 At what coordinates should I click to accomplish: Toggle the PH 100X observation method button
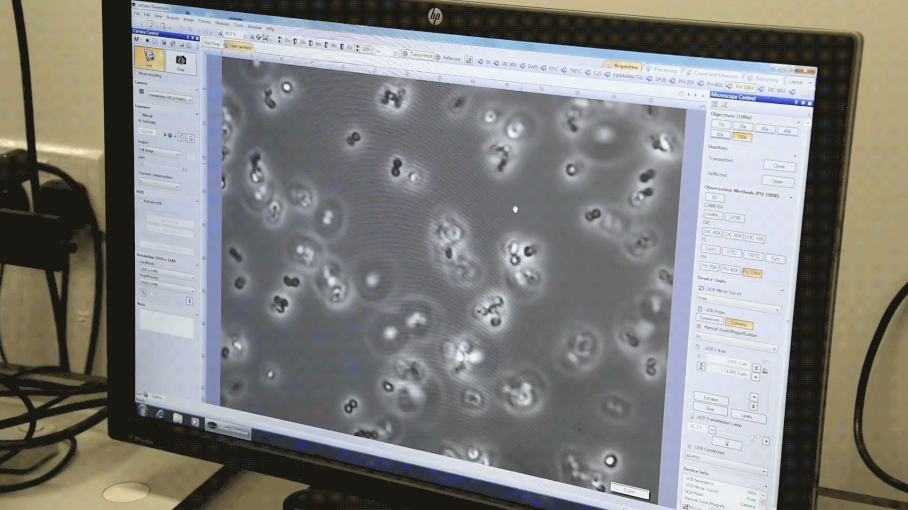(x=751, y=273)
